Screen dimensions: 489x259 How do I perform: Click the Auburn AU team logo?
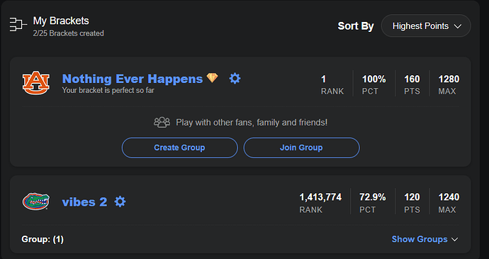coord(36,83)
